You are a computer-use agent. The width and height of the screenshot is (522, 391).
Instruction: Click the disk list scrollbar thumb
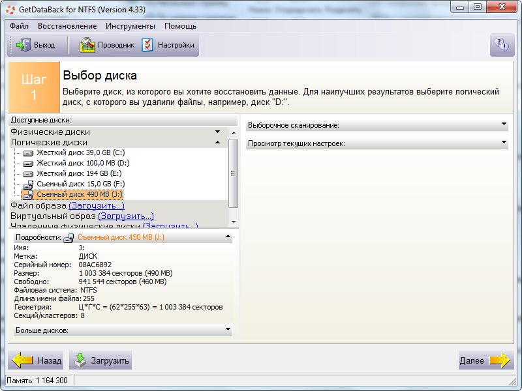[233, 173]
